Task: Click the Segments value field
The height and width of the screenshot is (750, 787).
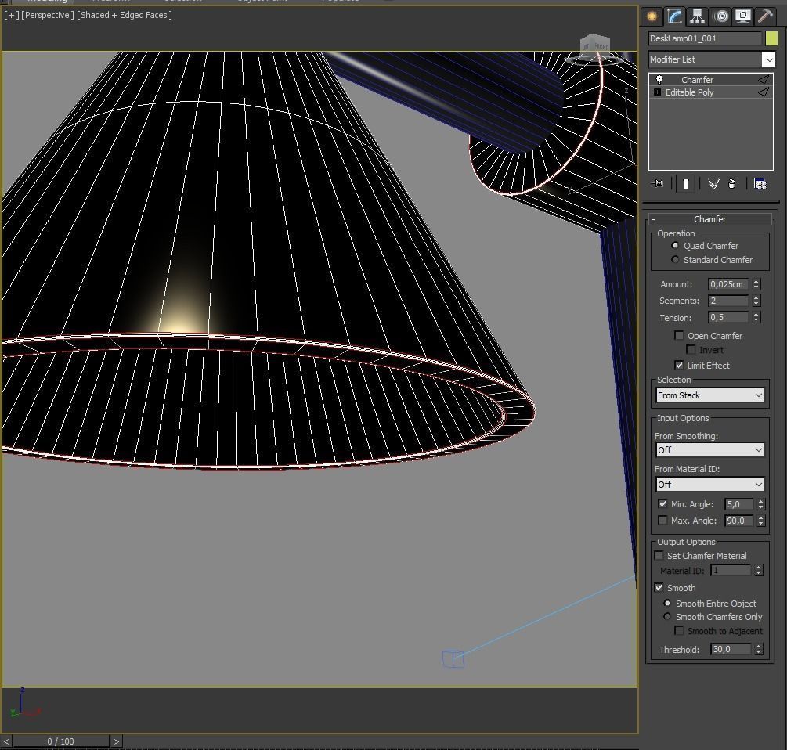Action: click(727, 301)
